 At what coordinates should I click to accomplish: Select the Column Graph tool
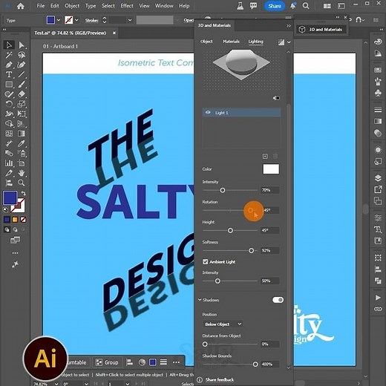click(9, 163)
